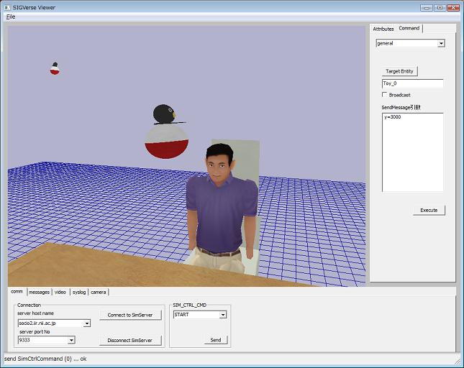This screenshot has width=464, height=368.
Task: Open the general command type dropdown
Action: pyautogui.click(x=441, y=43)
